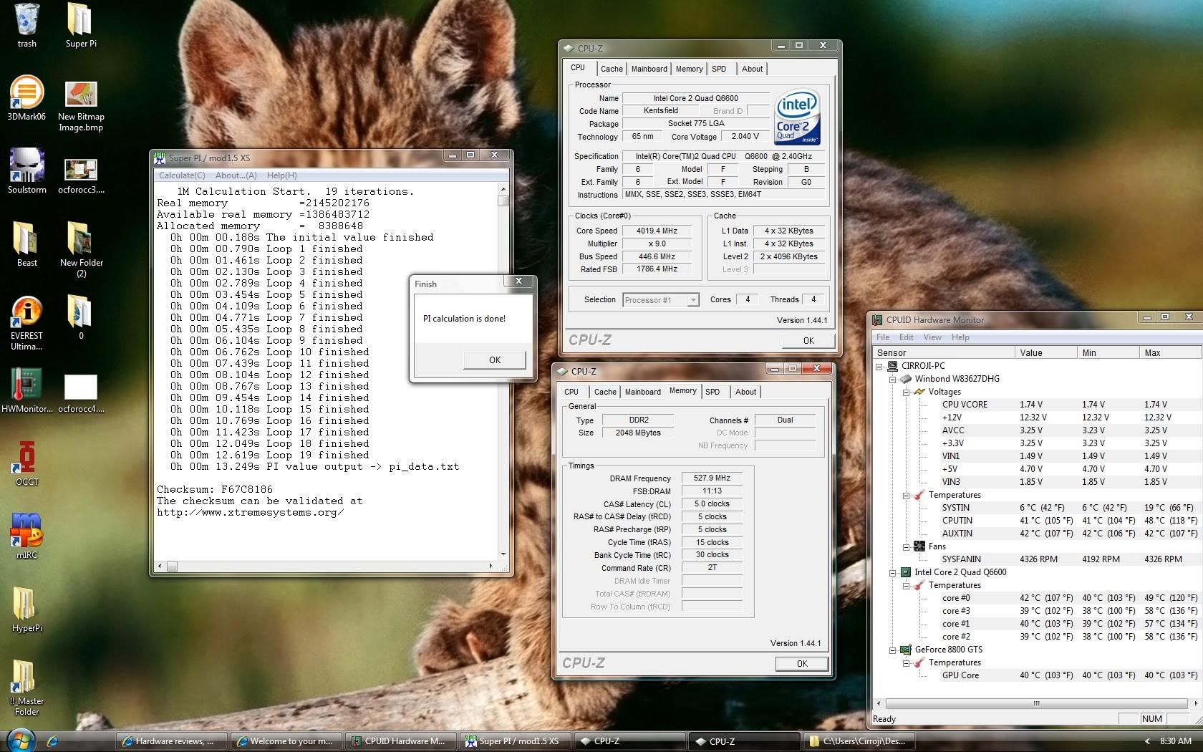The height and width of the screenshot is (752, 1203).
Task: Open the Calculate(C) menu in Super PI
Action: tap(182, 175)
